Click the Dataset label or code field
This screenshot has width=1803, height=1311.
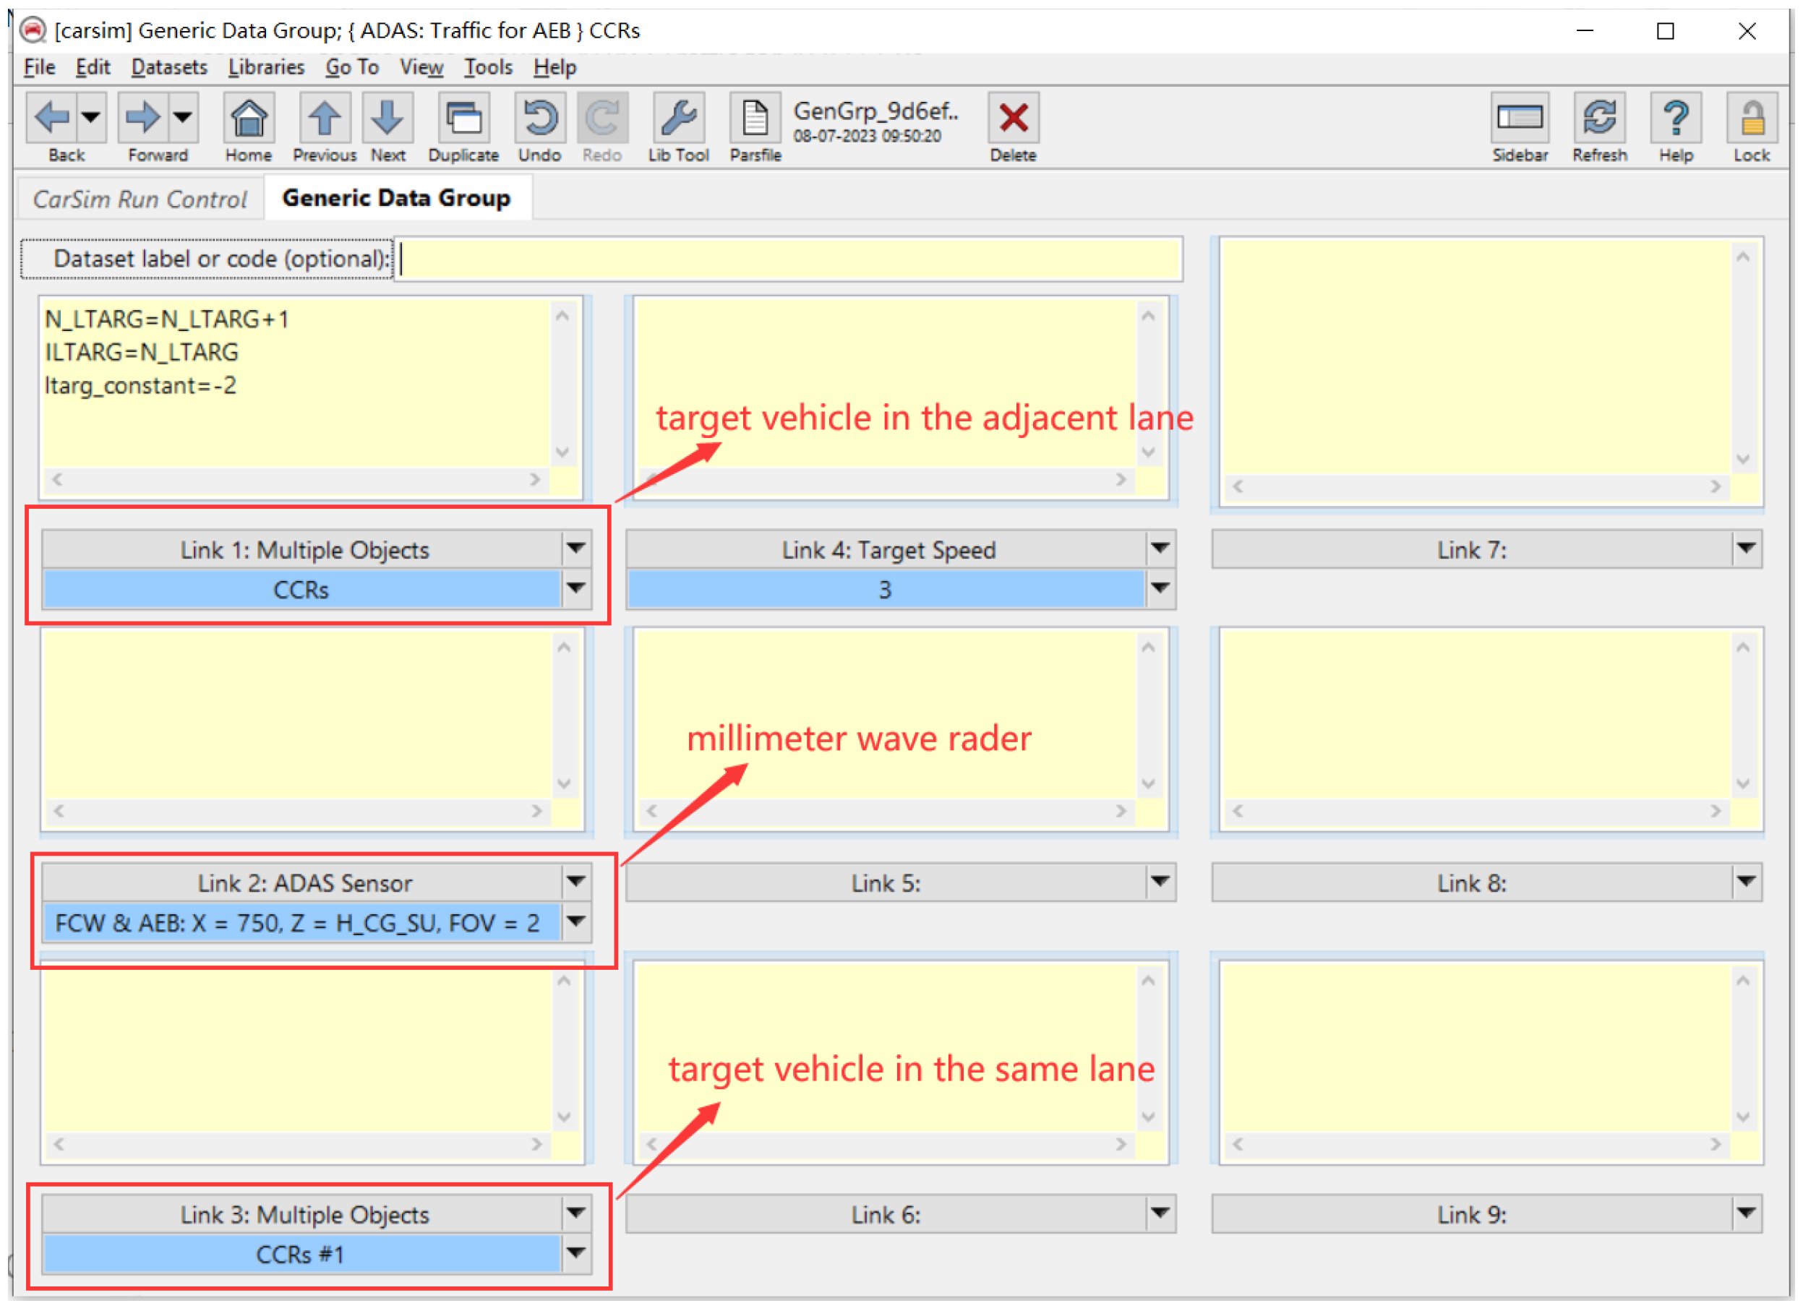(x=789, y=259)
